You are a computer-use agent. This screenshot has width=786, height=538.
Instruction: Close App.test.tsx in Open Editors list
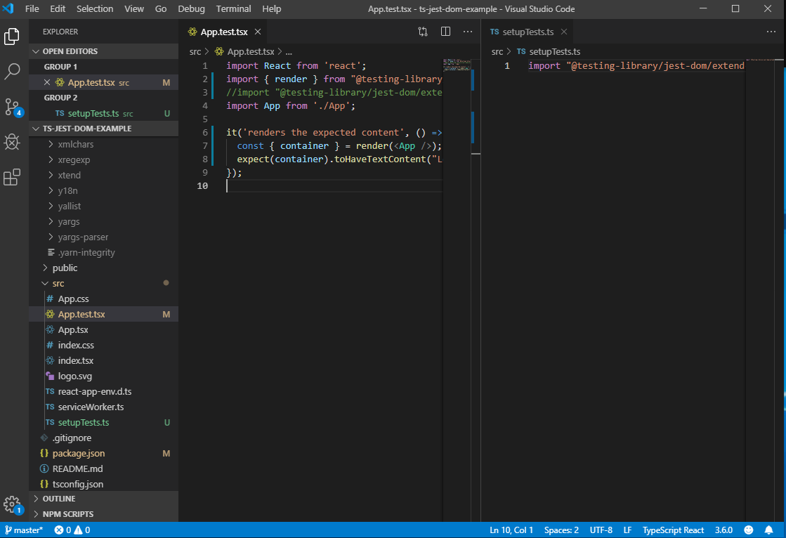tap(46, 82)
